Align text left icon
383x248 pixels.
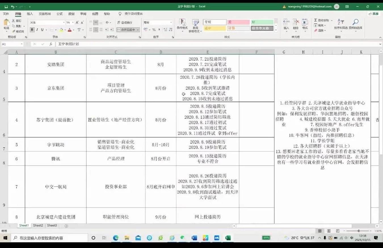[x=91, y=30]
